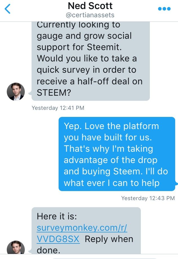
Task: Tap the 'Yesterday 12:41 PM' timestamp
Action: [x=58, y=108]
